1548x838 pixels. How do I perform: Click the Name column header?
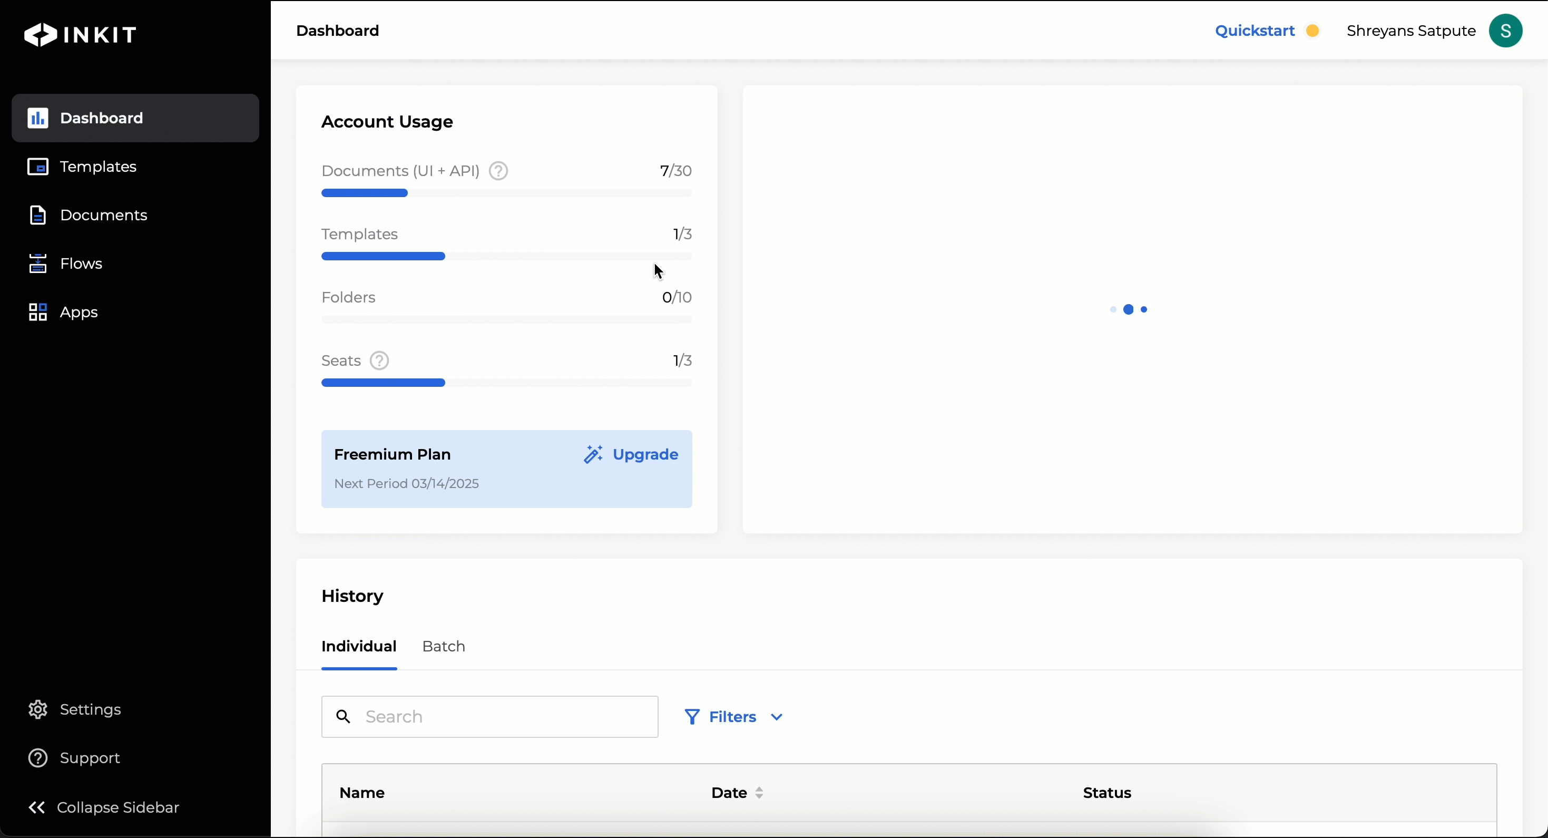[362, 794]
